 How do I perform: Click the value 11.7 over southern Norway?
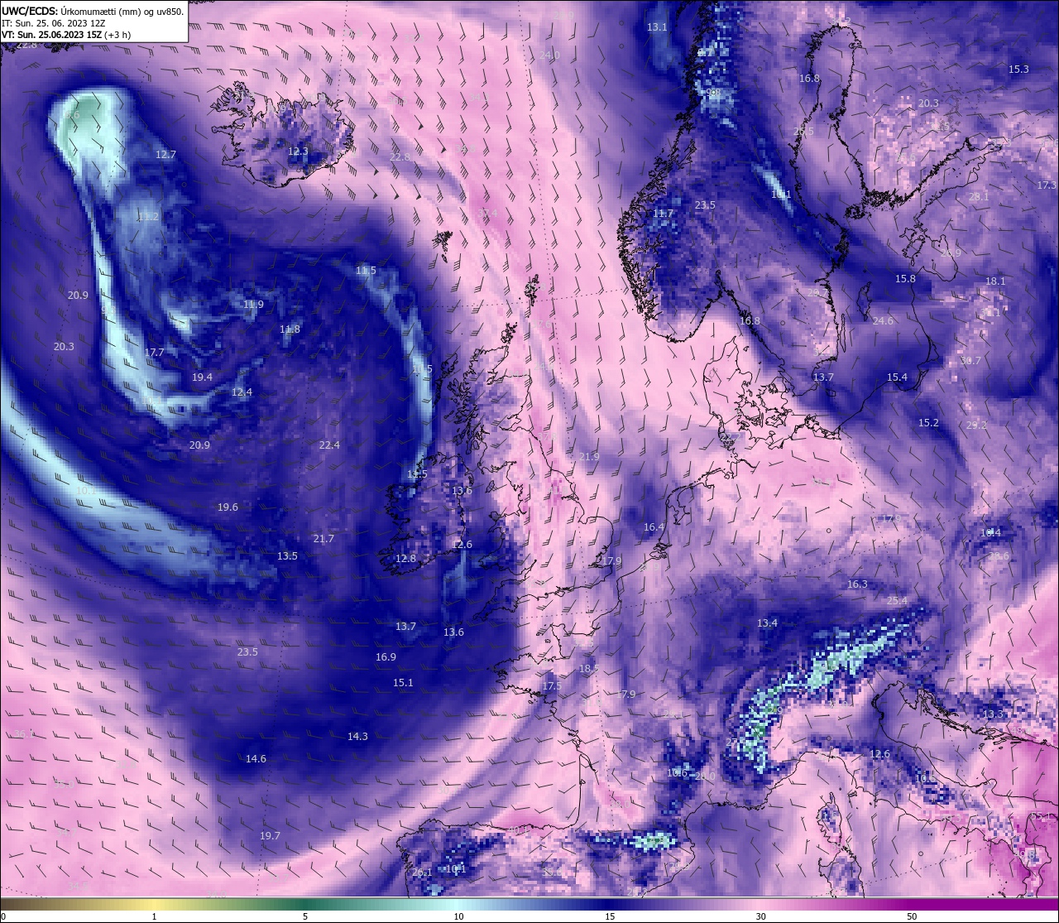[664, 214]
